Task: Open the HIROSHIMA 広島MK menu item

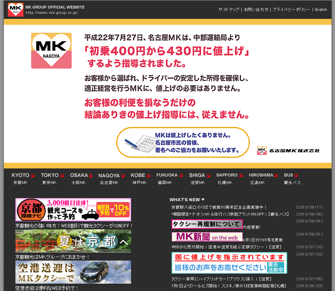Action: 263,178
